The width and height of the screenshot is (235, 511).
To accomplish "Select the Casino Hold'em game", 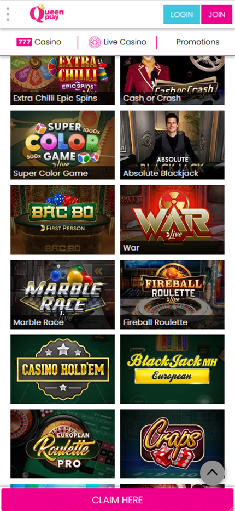I will click(62, 369).
